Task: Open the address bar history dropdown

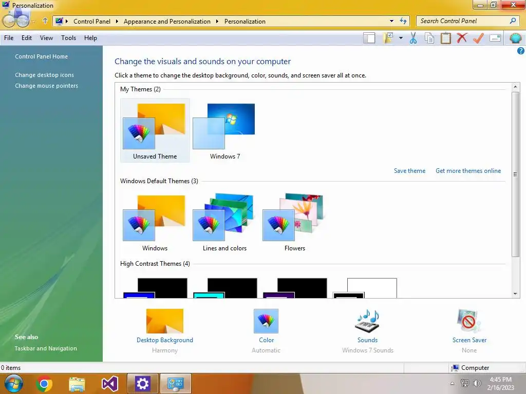Action: click(391, 21)
